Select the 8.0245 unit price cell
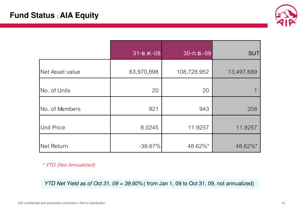 149,128
